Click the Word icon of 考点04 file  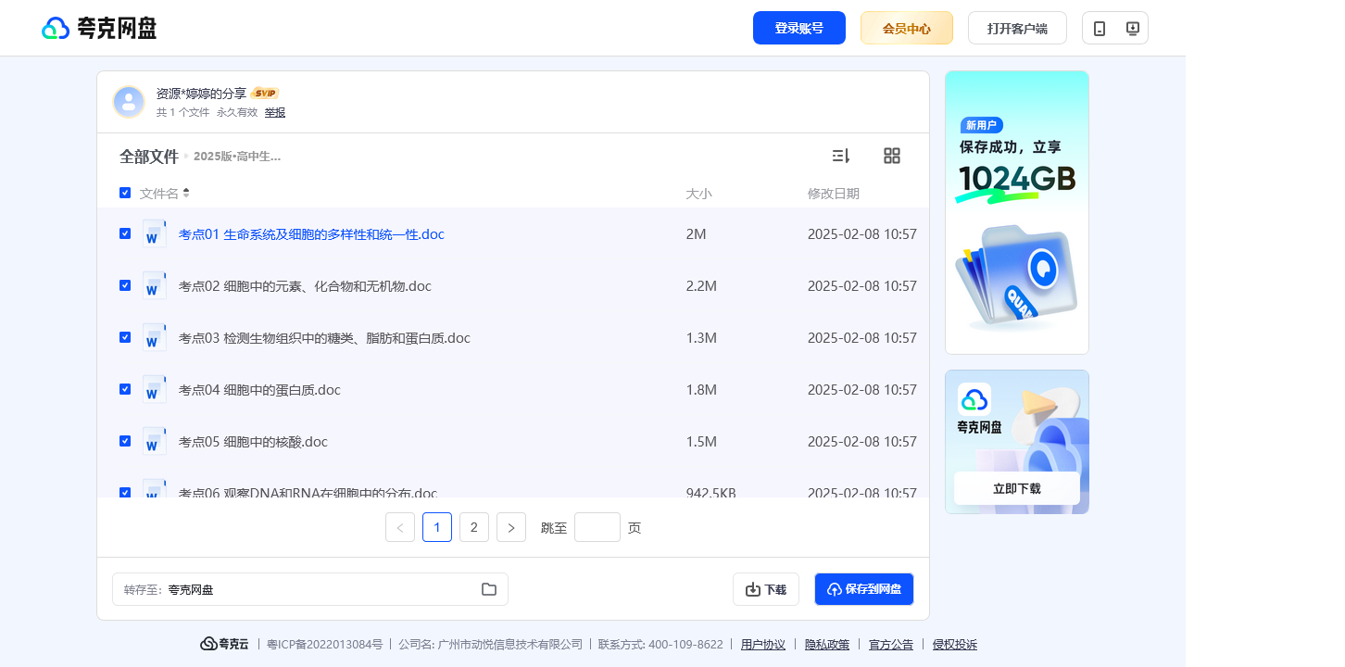155,389
